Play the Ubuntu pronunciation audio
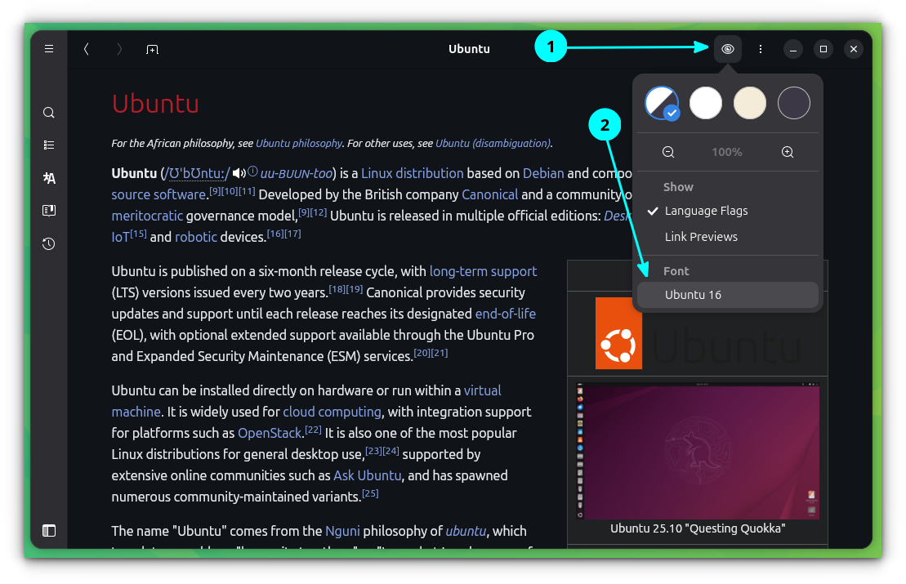This screenshot has height=584, width=906. (239, 172)
